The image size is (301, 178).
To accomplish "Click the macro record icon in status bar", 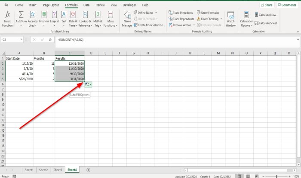I will click(14, 176).
